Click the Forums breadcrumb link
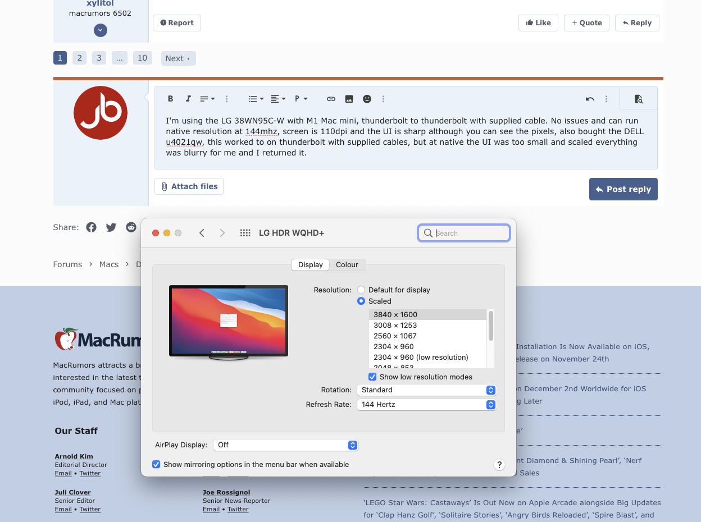 pyautogui.click(x=67, y=264)
